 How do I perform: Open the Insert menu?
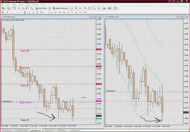[14, 5]
